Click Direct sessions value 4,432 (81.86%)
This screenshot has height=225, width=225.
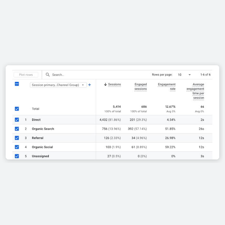[110, 120]
